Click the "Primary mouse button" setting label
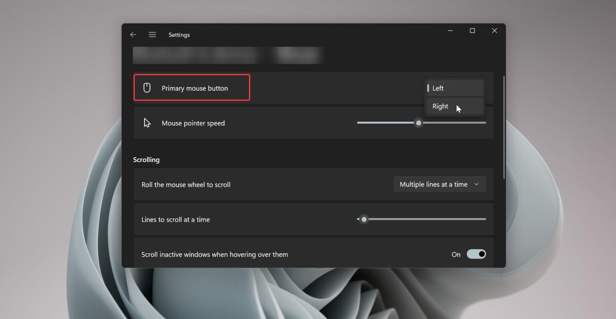The image size is (616, 319). (x=195, y=88)
